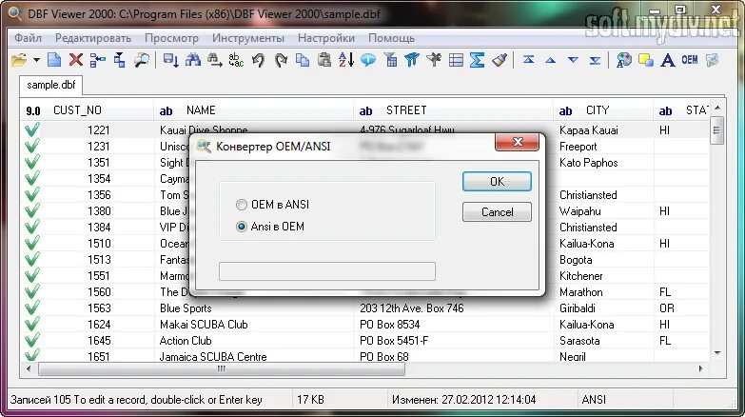Click the brush clean-up icon
The height and width of the screenshot is (417, 745).
tap(500, 60)
